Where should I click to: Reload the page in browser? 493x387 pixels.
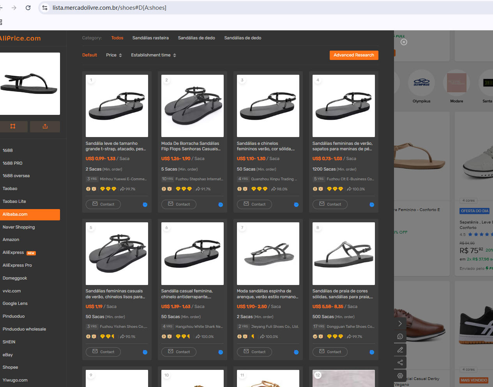28,8
